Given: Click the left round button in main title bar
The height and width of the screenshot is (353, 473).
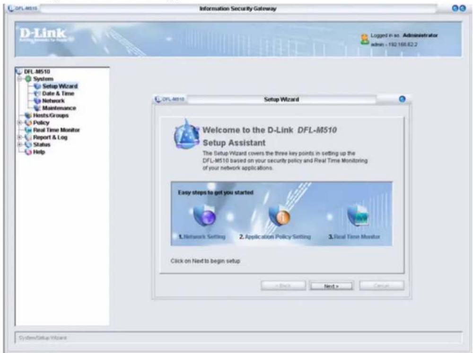Looking at the screenshot, I should click(455, 8).
